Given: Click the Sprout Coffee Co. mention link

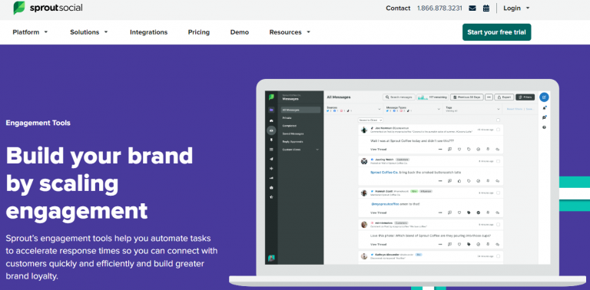Looking at the screenshot, I should coord(384,173).
